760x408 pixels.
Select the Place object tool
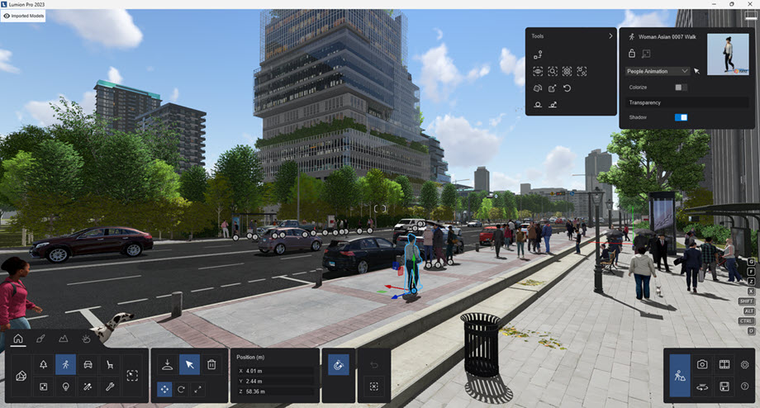tap(167, 364)
